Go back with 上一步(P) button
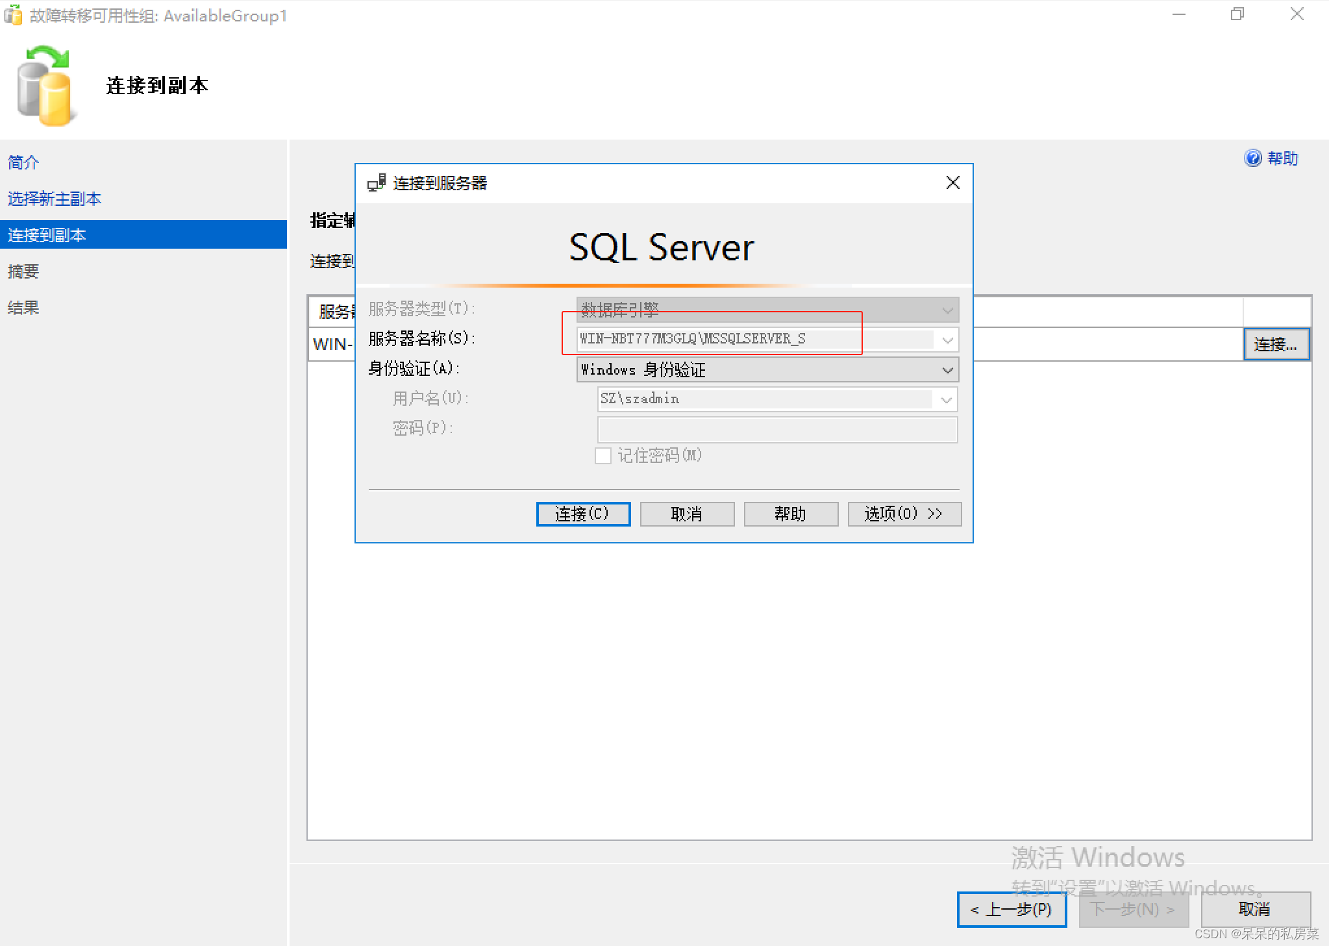1329x946 pixels. (1012, 909)
